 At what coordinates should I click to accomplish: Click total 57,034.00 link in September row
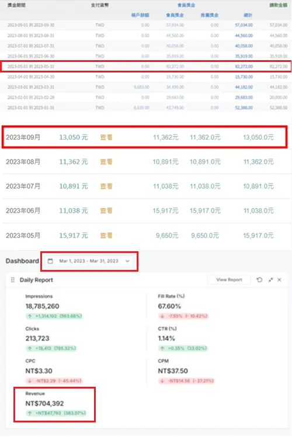pos(244,25)
